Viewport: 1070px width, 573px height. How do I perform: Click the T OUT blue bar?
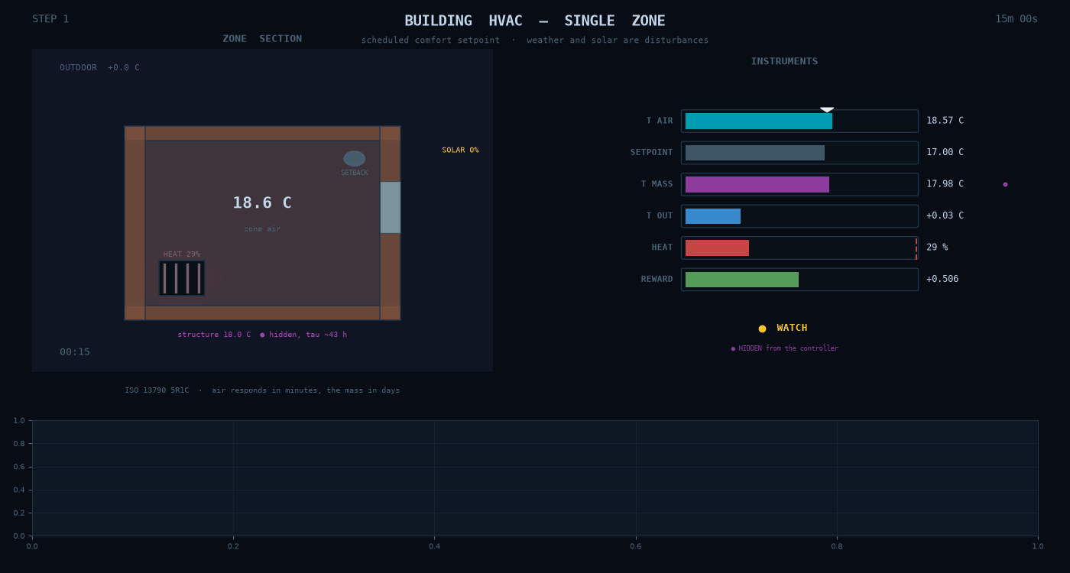(x=713, y=216)
